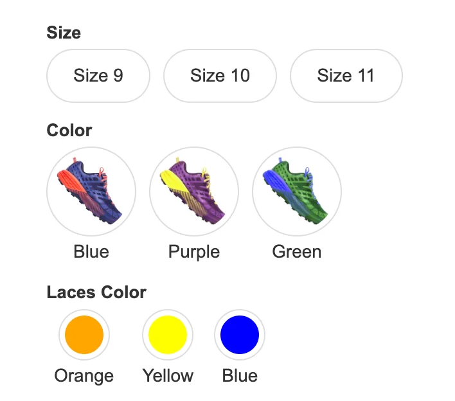The image size is (455, 401).
Task: Click the yellow heel of the purple sneaker
Action: pyautogui.click(x=173, y=180)
